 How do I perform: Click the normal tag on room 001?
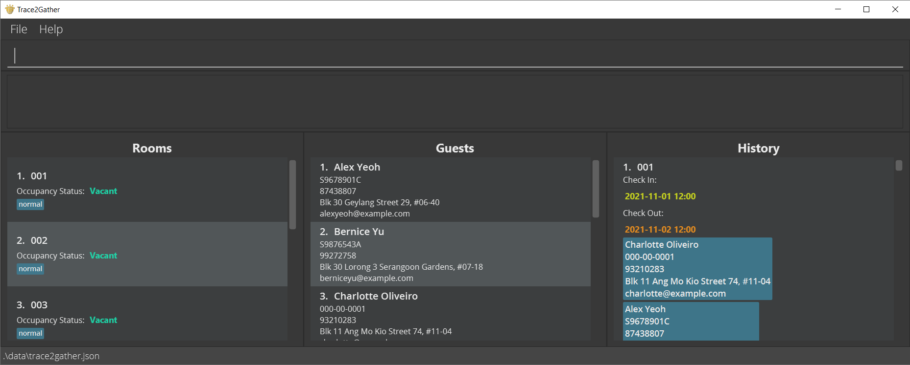pos(30,204)
